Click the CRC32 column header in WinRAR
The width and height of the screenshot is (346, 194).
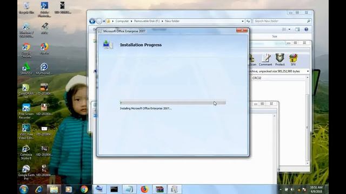(257, 78)
